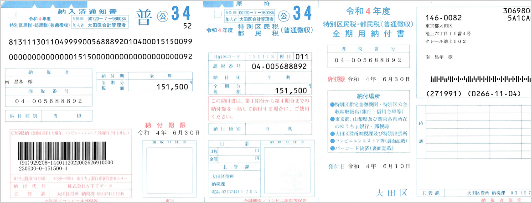Click クレール池上102 address line

coord(445,42)
